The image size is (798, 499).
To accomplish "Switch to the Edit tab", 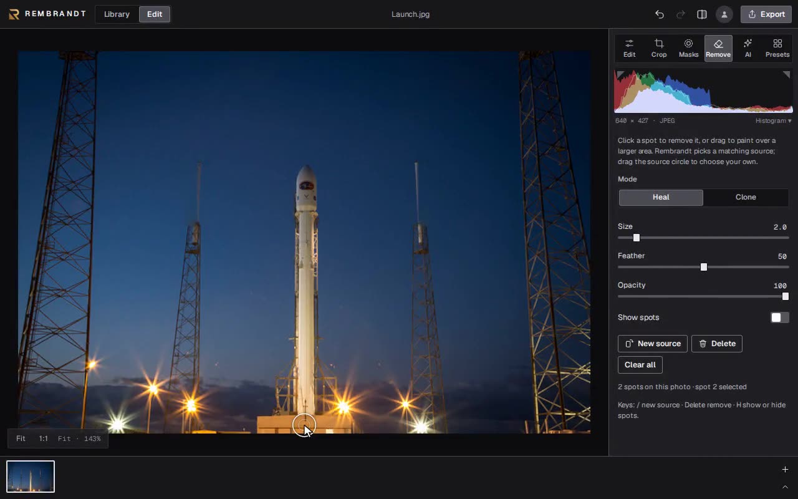I will pyautogui.click(x=155, y=14).
